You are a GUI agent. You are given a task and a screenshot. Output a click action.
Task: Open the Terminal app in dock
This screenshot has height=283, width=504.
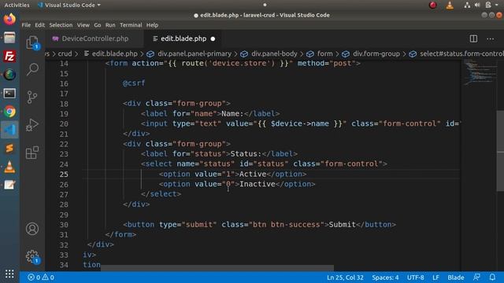point(9,94)
